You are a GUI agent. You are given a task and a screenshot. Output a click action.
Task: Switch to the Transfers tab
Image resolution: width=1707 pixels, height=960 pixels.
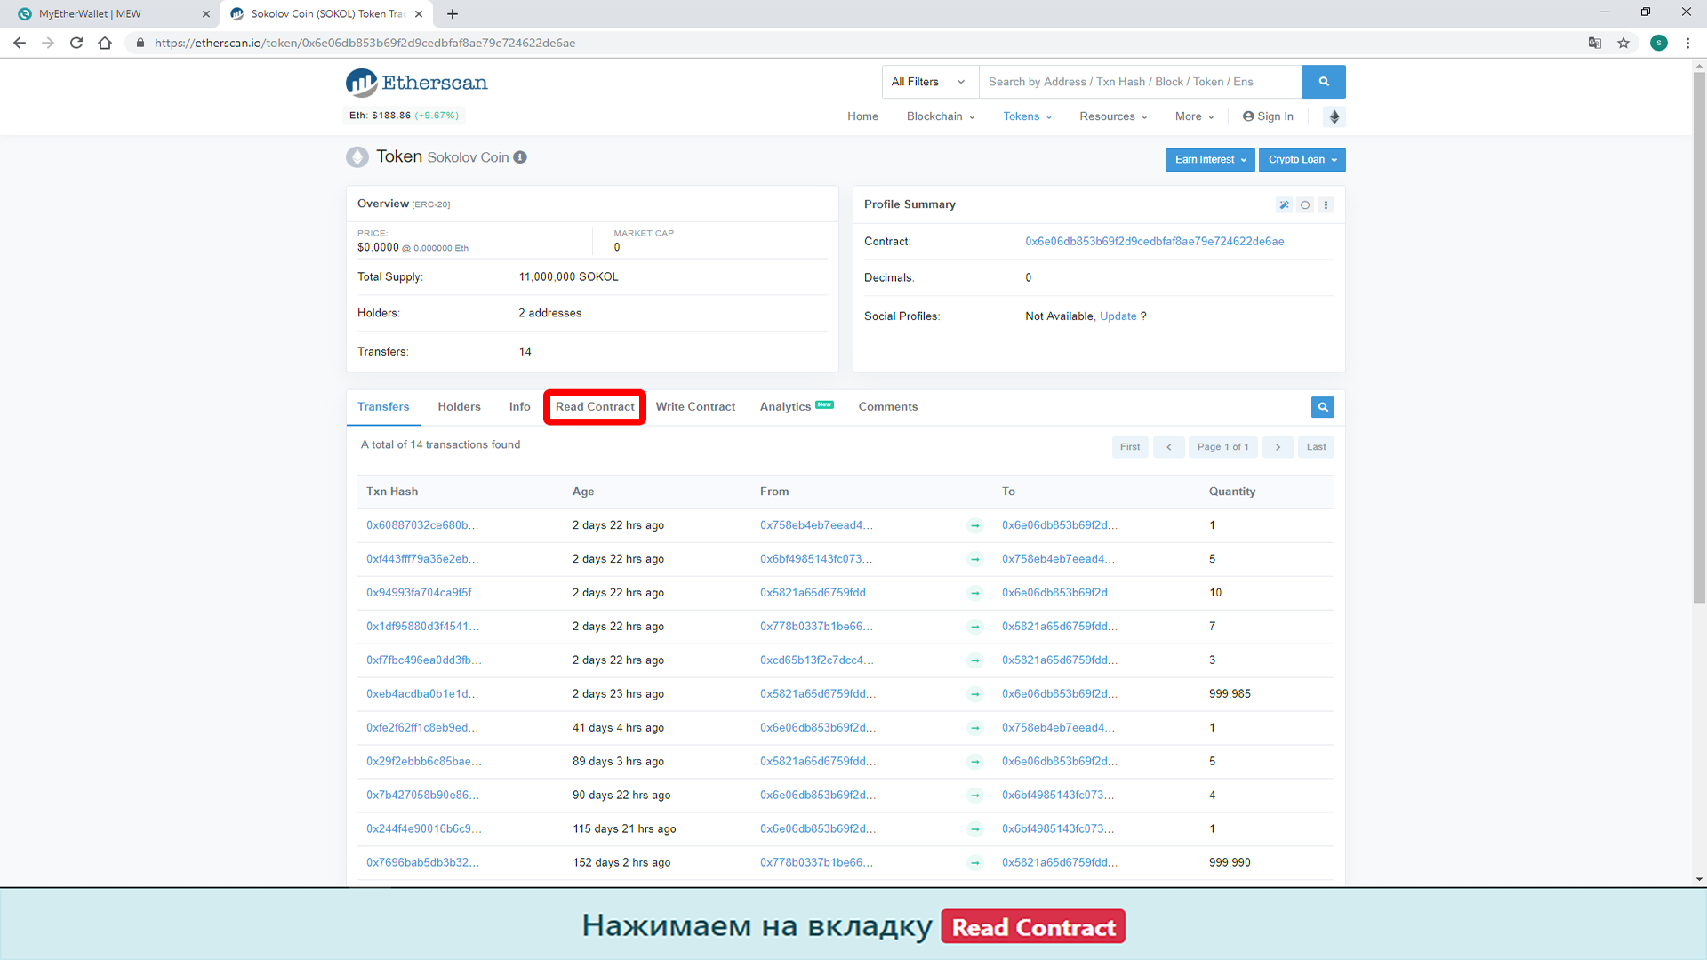383,407
